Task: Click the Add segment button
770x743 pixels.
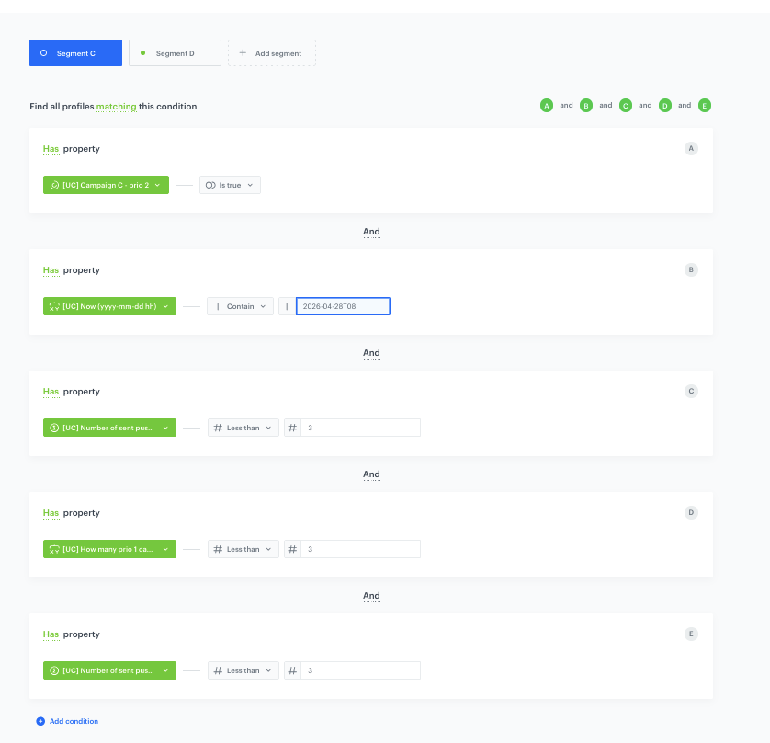Action: pos(271,53)
